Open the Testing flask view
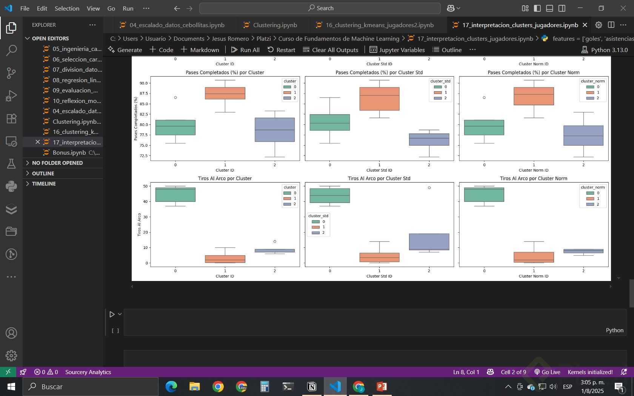 [11, 164]
